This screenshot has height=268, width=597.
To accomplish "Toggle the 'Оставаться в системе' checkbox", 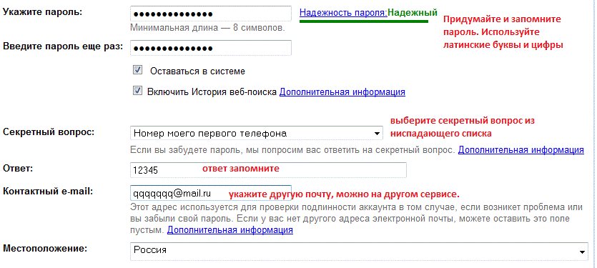I will point(137,70).
